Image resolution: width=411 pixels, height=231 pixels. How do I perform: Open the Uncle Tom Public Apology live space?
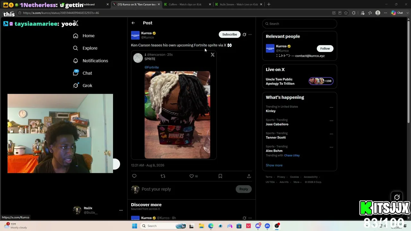tap(300, 81)
